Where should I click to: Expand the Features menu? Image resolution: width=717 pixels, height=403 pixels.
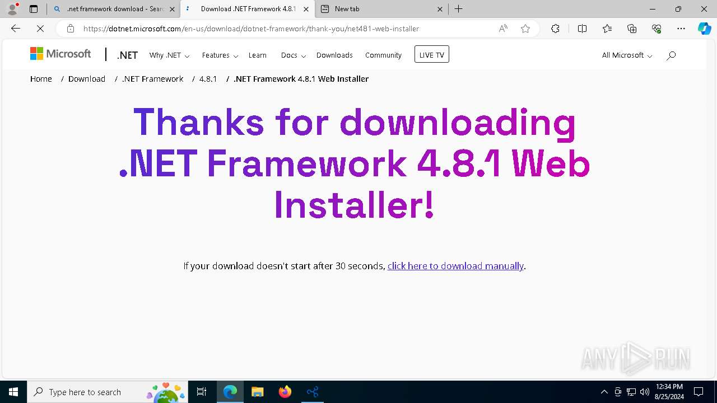pos(220,55)
